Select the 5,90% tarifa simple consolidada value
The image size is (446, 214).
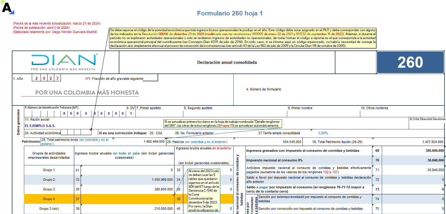pyautogui.click(x=323, y=133)
